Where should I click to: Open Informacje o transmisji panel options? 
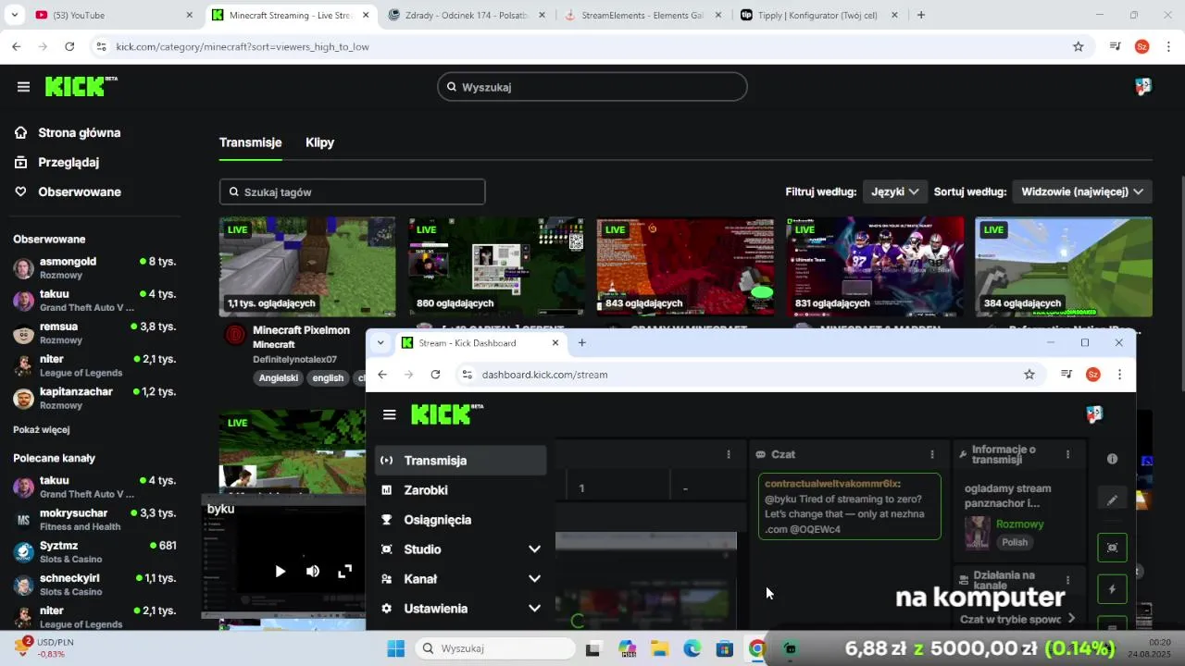[x=1067, y=454]
